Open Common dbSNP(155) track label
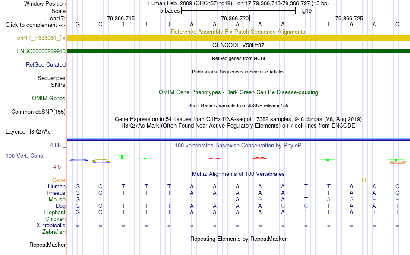The image size is (410, 255). tap(38, 112)
